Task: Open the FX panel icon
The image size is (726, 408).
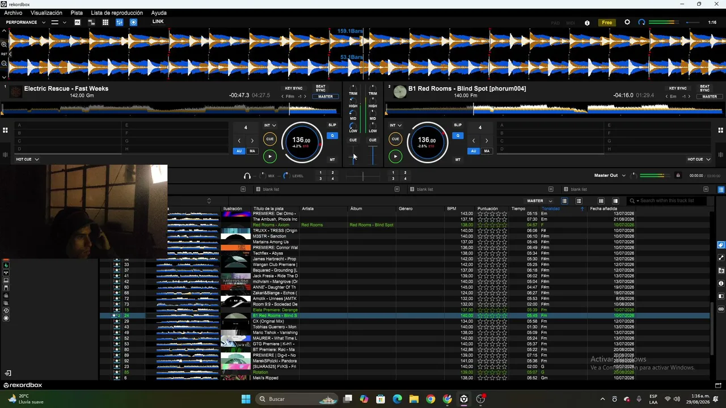Action: (x=78, y=22)
